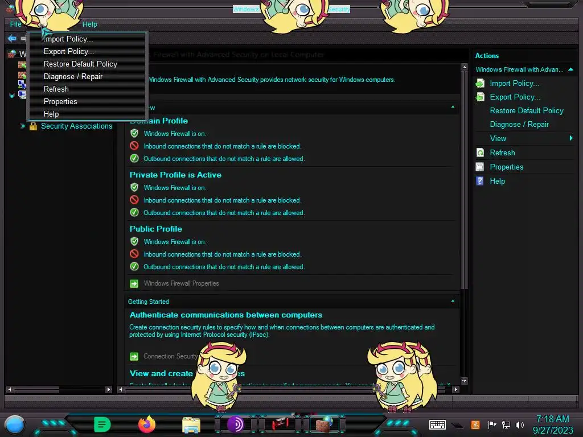Viewport: 583px width, 437px height.
Task: Open Firefox from the taskbar
Action: [x=147, y=424]
